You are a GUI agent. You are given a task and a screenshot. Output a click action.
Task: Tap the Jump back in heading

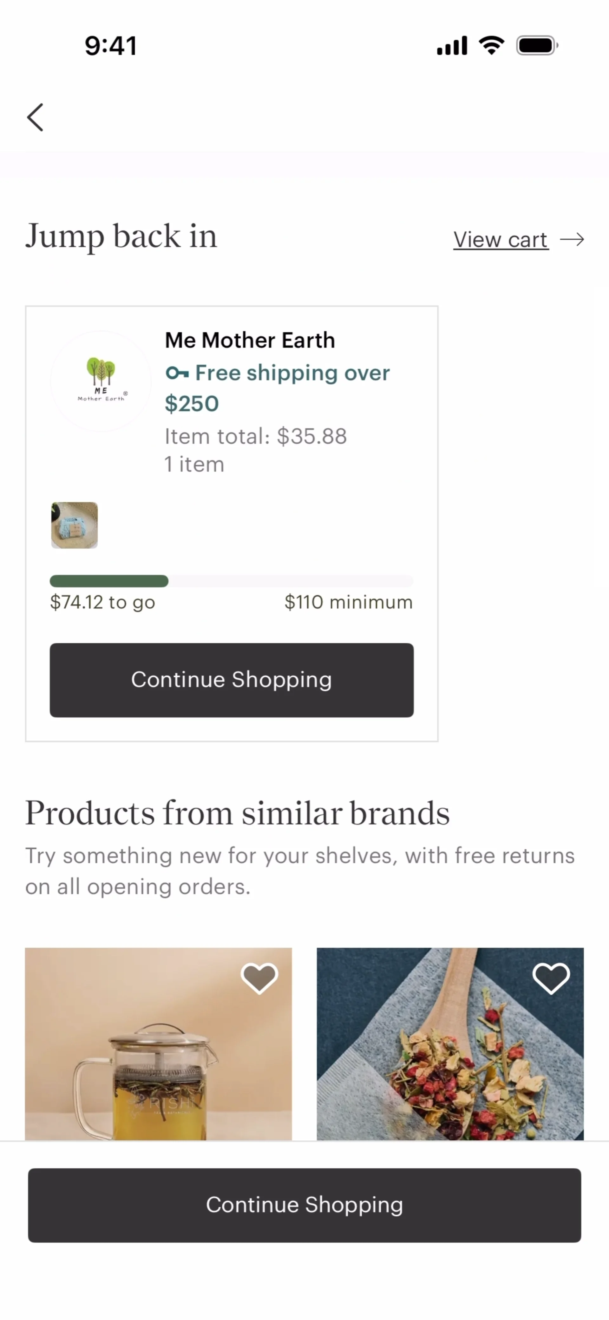121,236
